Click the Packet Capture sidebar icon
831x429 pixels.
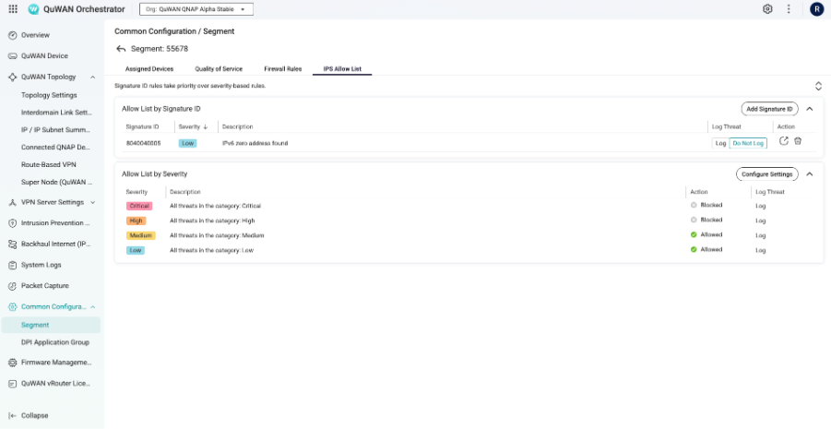pyautogui.click(x=13, y=286)
